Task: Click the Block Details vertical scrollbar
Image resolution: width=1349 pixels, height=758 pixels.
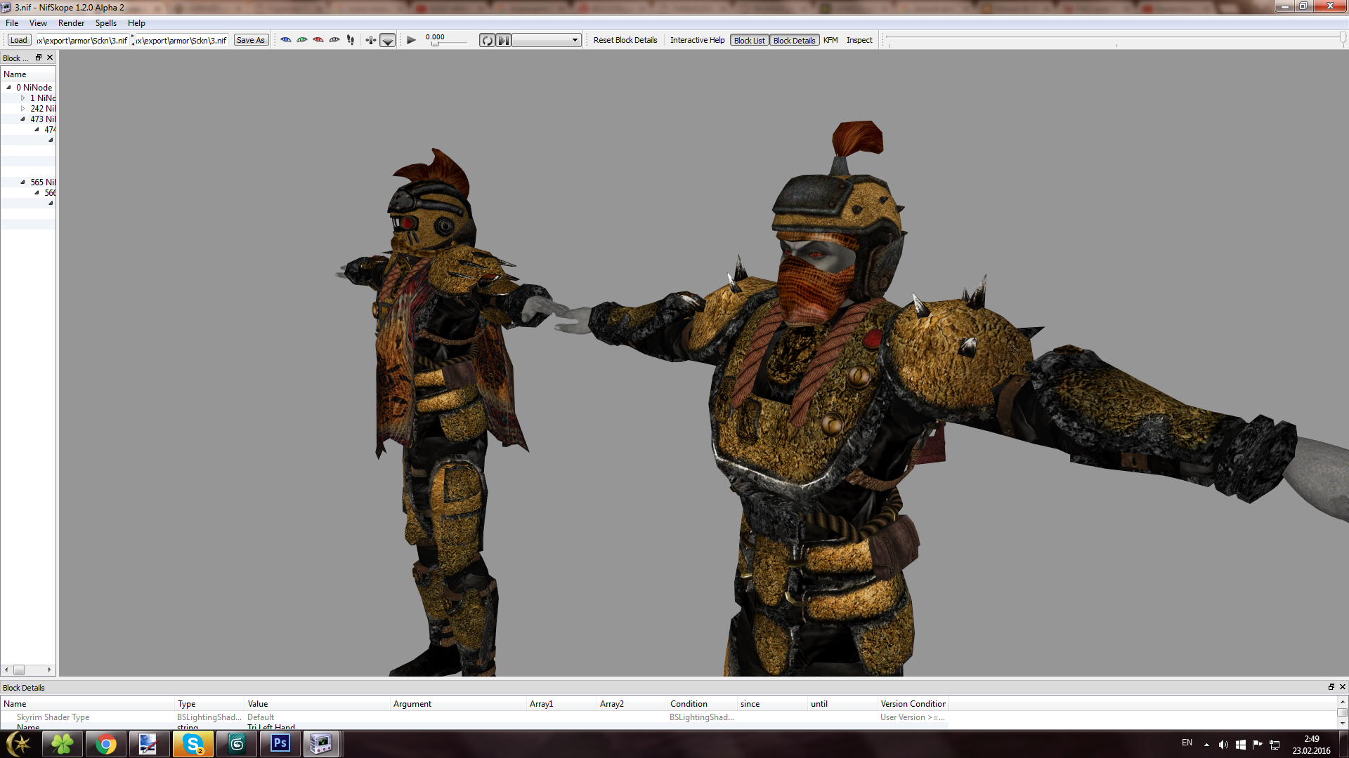Action: click(1342, 712)
